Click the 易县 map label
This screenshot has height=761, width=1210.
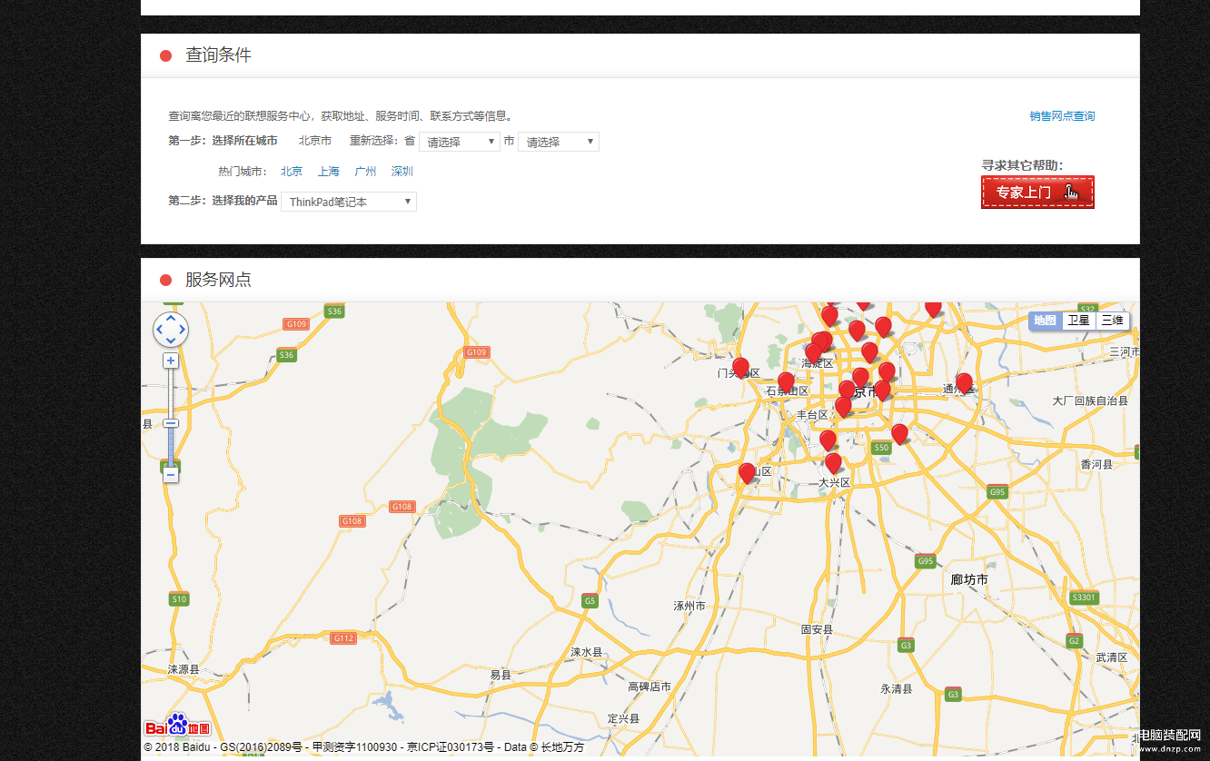tap(501, 675)
